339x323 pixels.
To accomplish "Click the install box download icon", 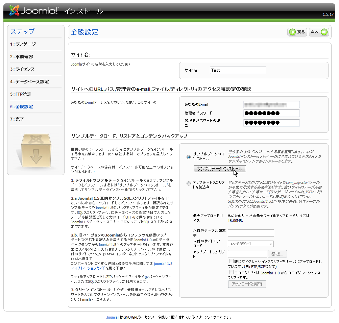I will (x=36, y=151).
